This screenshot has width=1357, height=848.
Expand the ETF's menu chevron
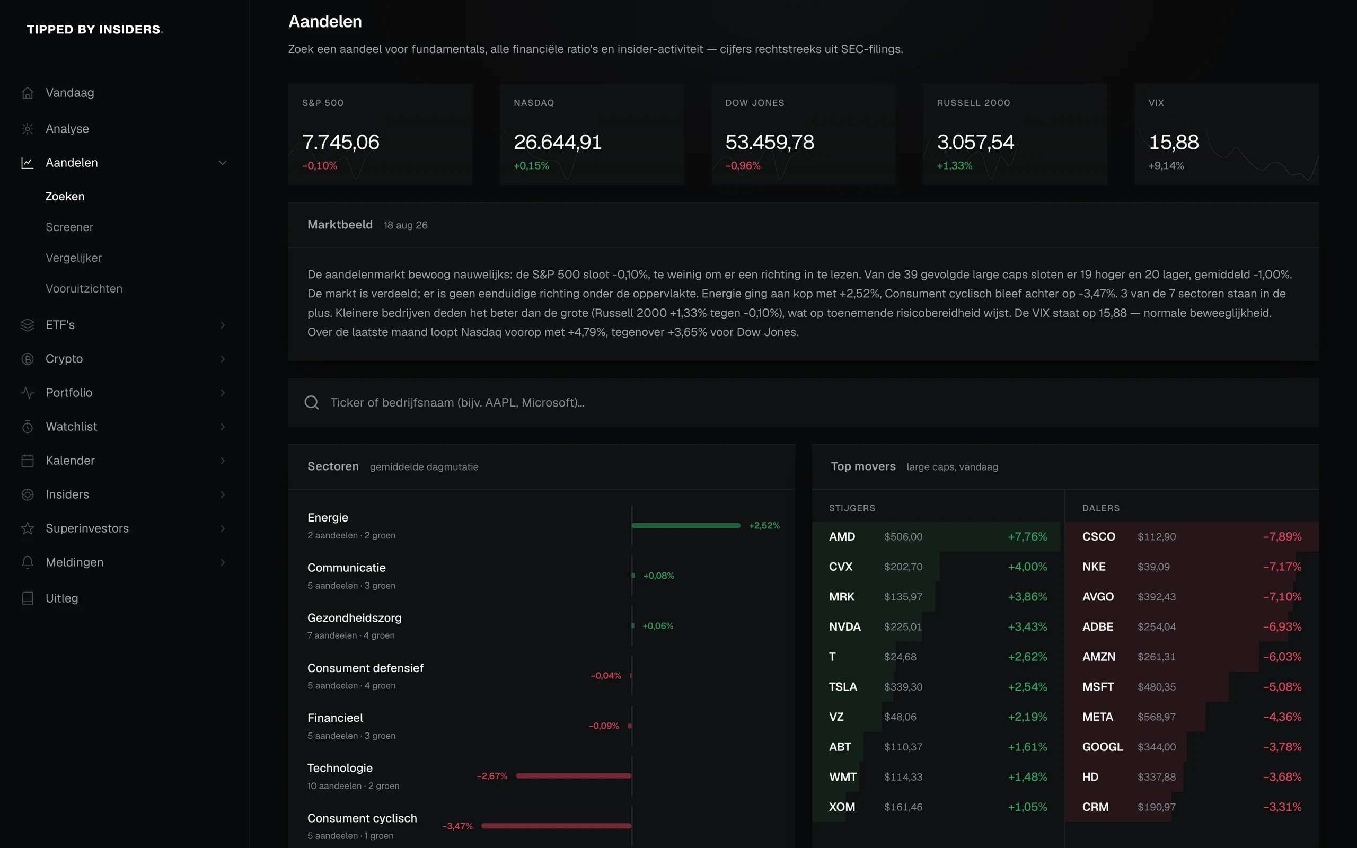pyautogui.click(x=223, y=325)
